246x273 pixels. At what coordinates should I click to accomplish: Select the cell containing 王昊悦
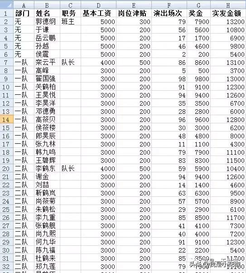pos(47,95)
